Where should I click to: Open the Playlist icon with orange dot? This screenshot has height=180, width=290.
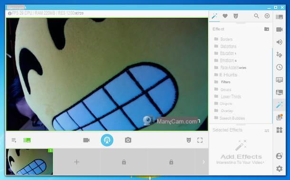(280, 117)
